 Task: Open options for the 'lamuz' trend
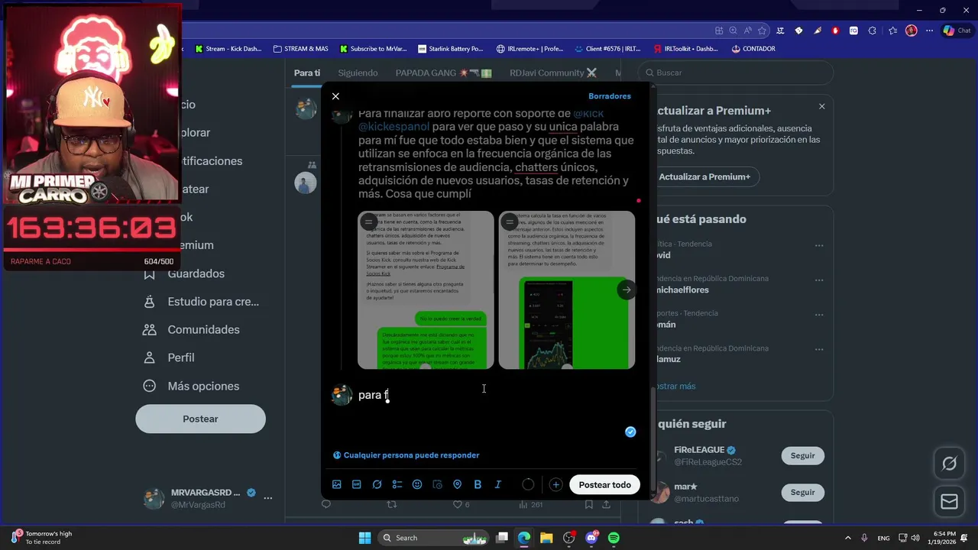[819, 350]
